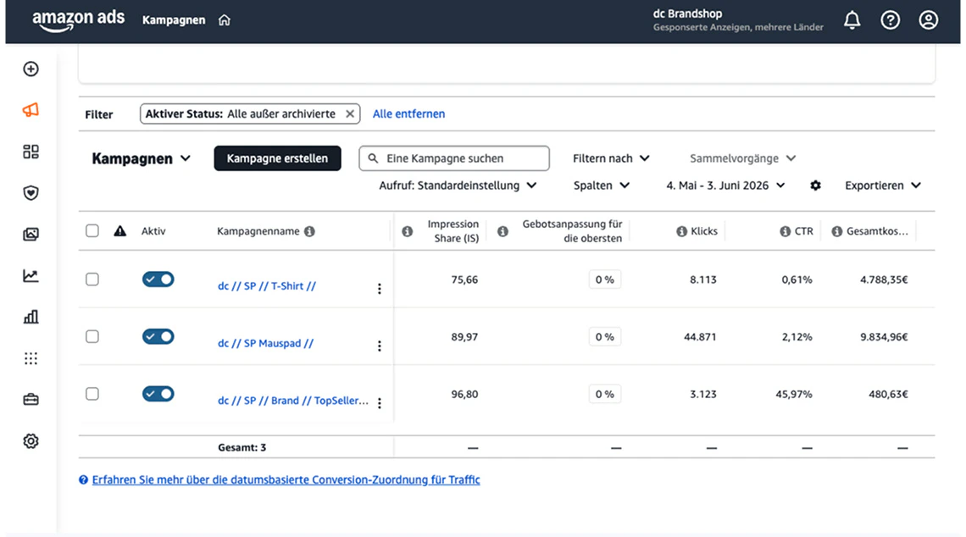
Task: Click Kampagnen in the top navigation
Action: [x=174, y=20]
